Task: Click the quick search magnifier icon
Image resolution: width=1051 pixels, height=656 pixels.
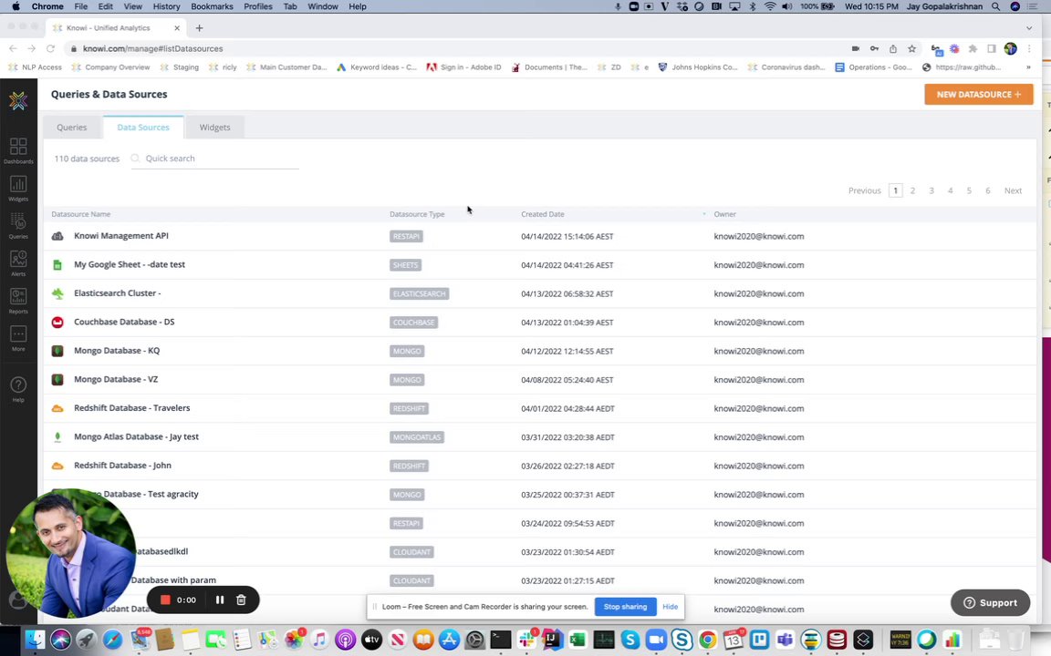Action: point(135,159)
